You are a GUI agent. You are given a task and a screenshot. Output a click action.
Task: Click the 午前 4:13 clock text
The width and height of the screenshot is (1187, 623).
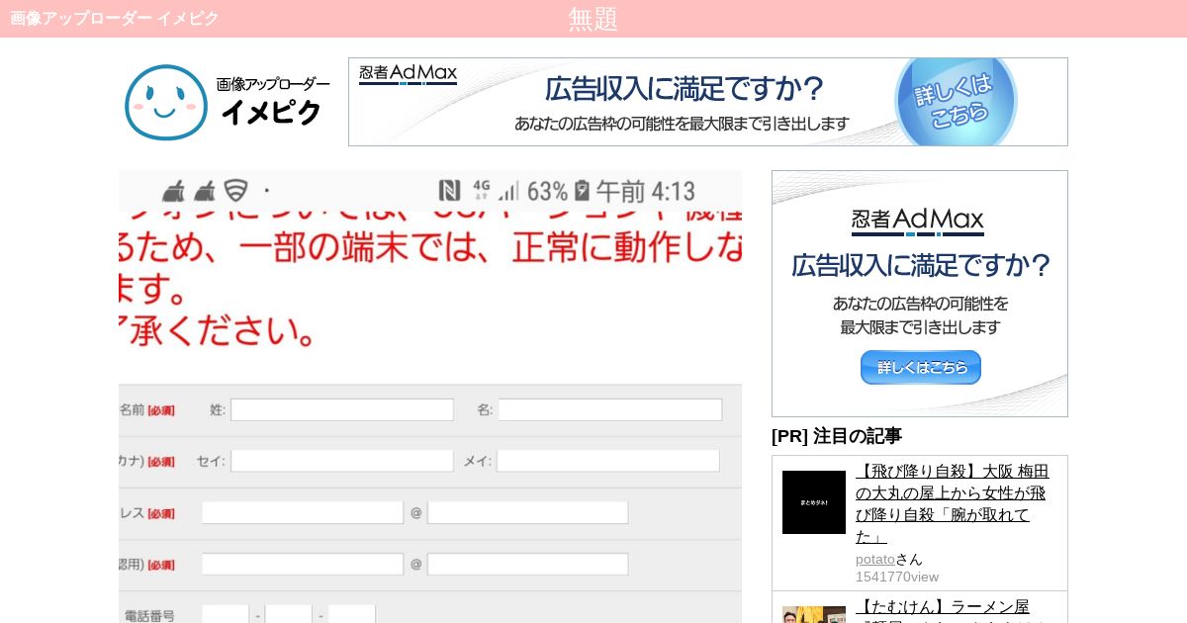[645, 191]
